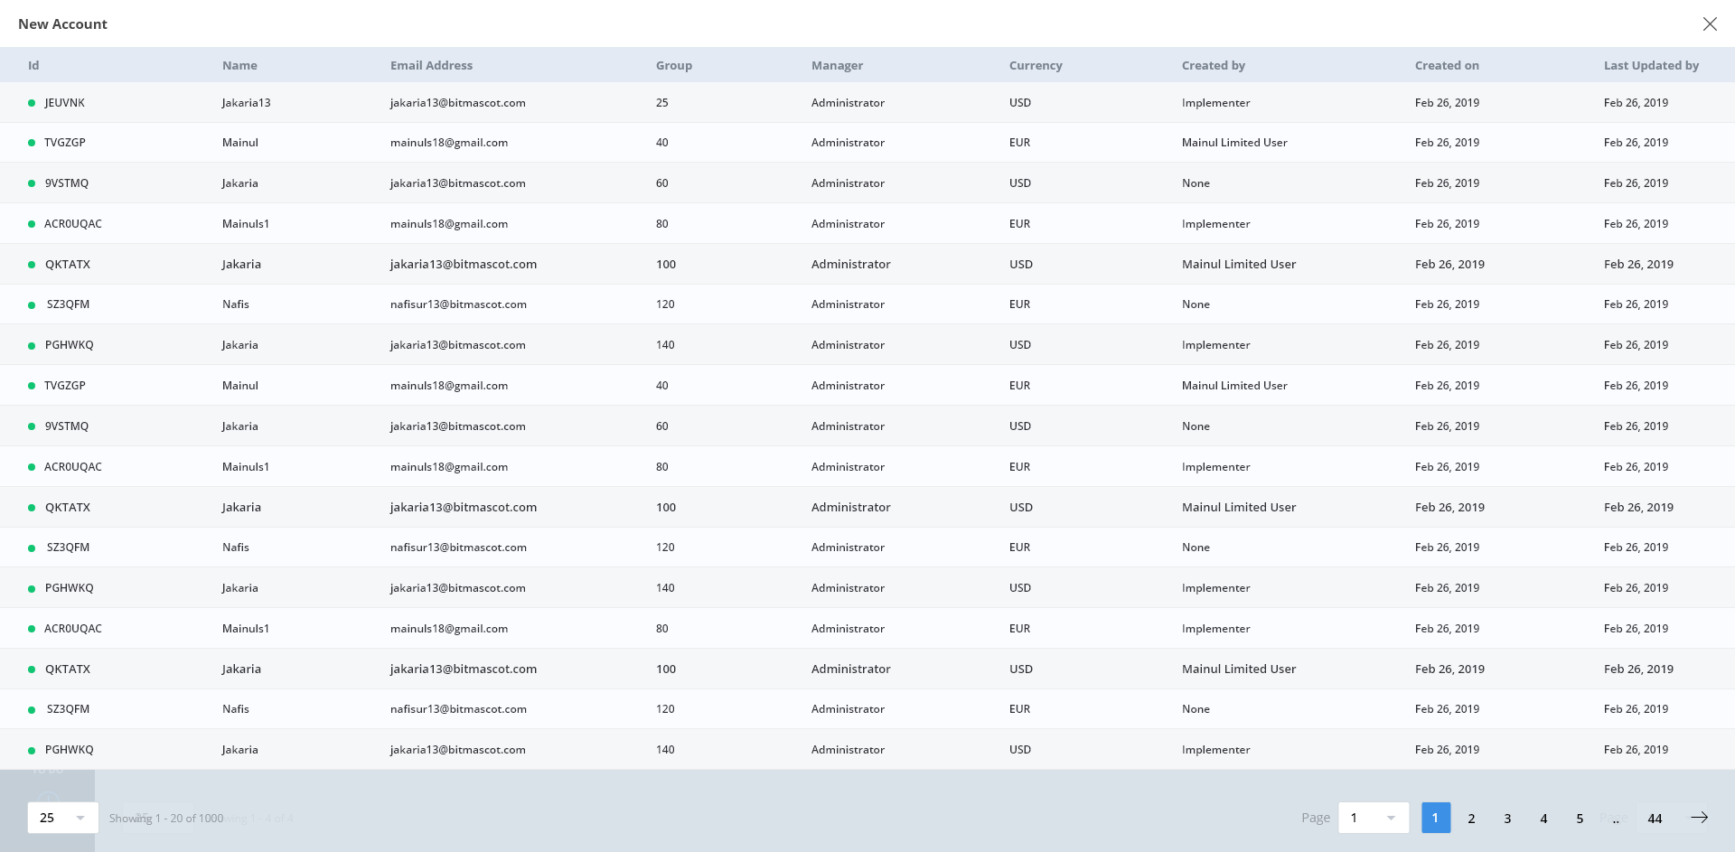
Task: Click the Manager column header
Action: 837,65
